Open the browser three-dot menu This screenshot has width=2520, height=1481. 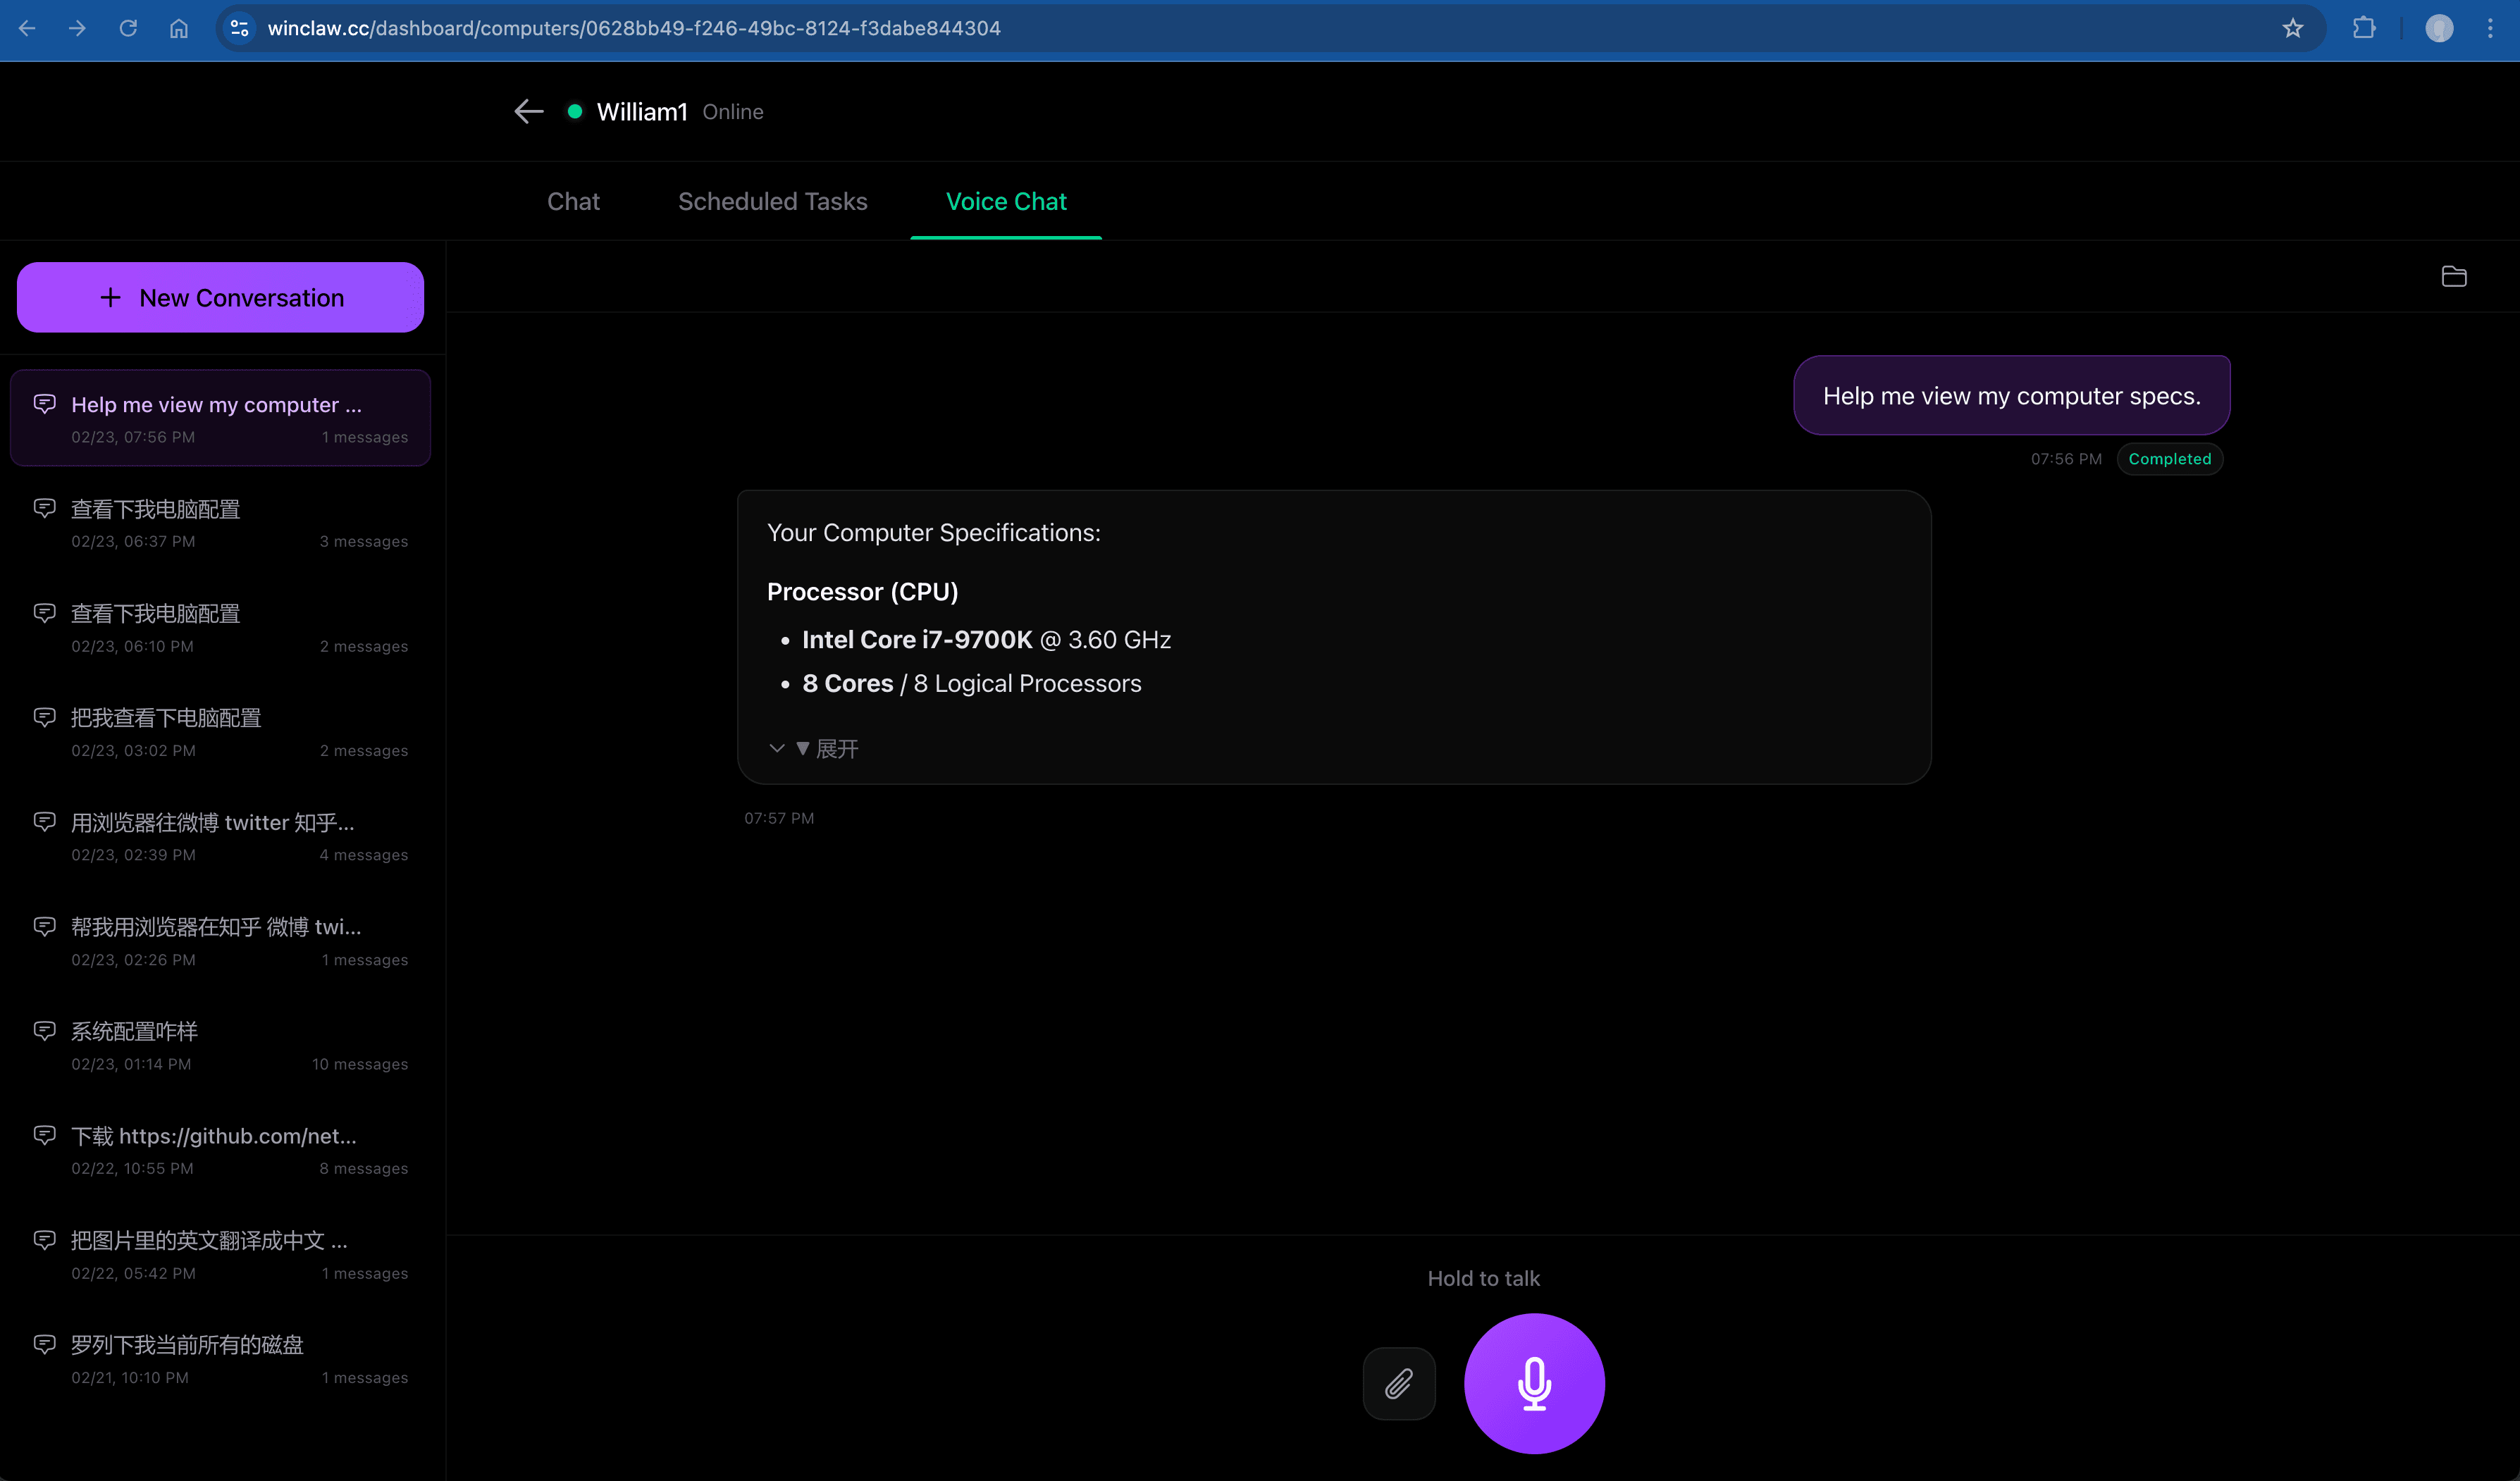click(x=2490, y=28)
